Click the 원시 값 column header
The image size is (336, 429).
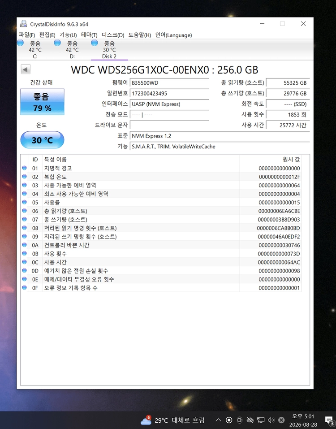click(271, 159)
